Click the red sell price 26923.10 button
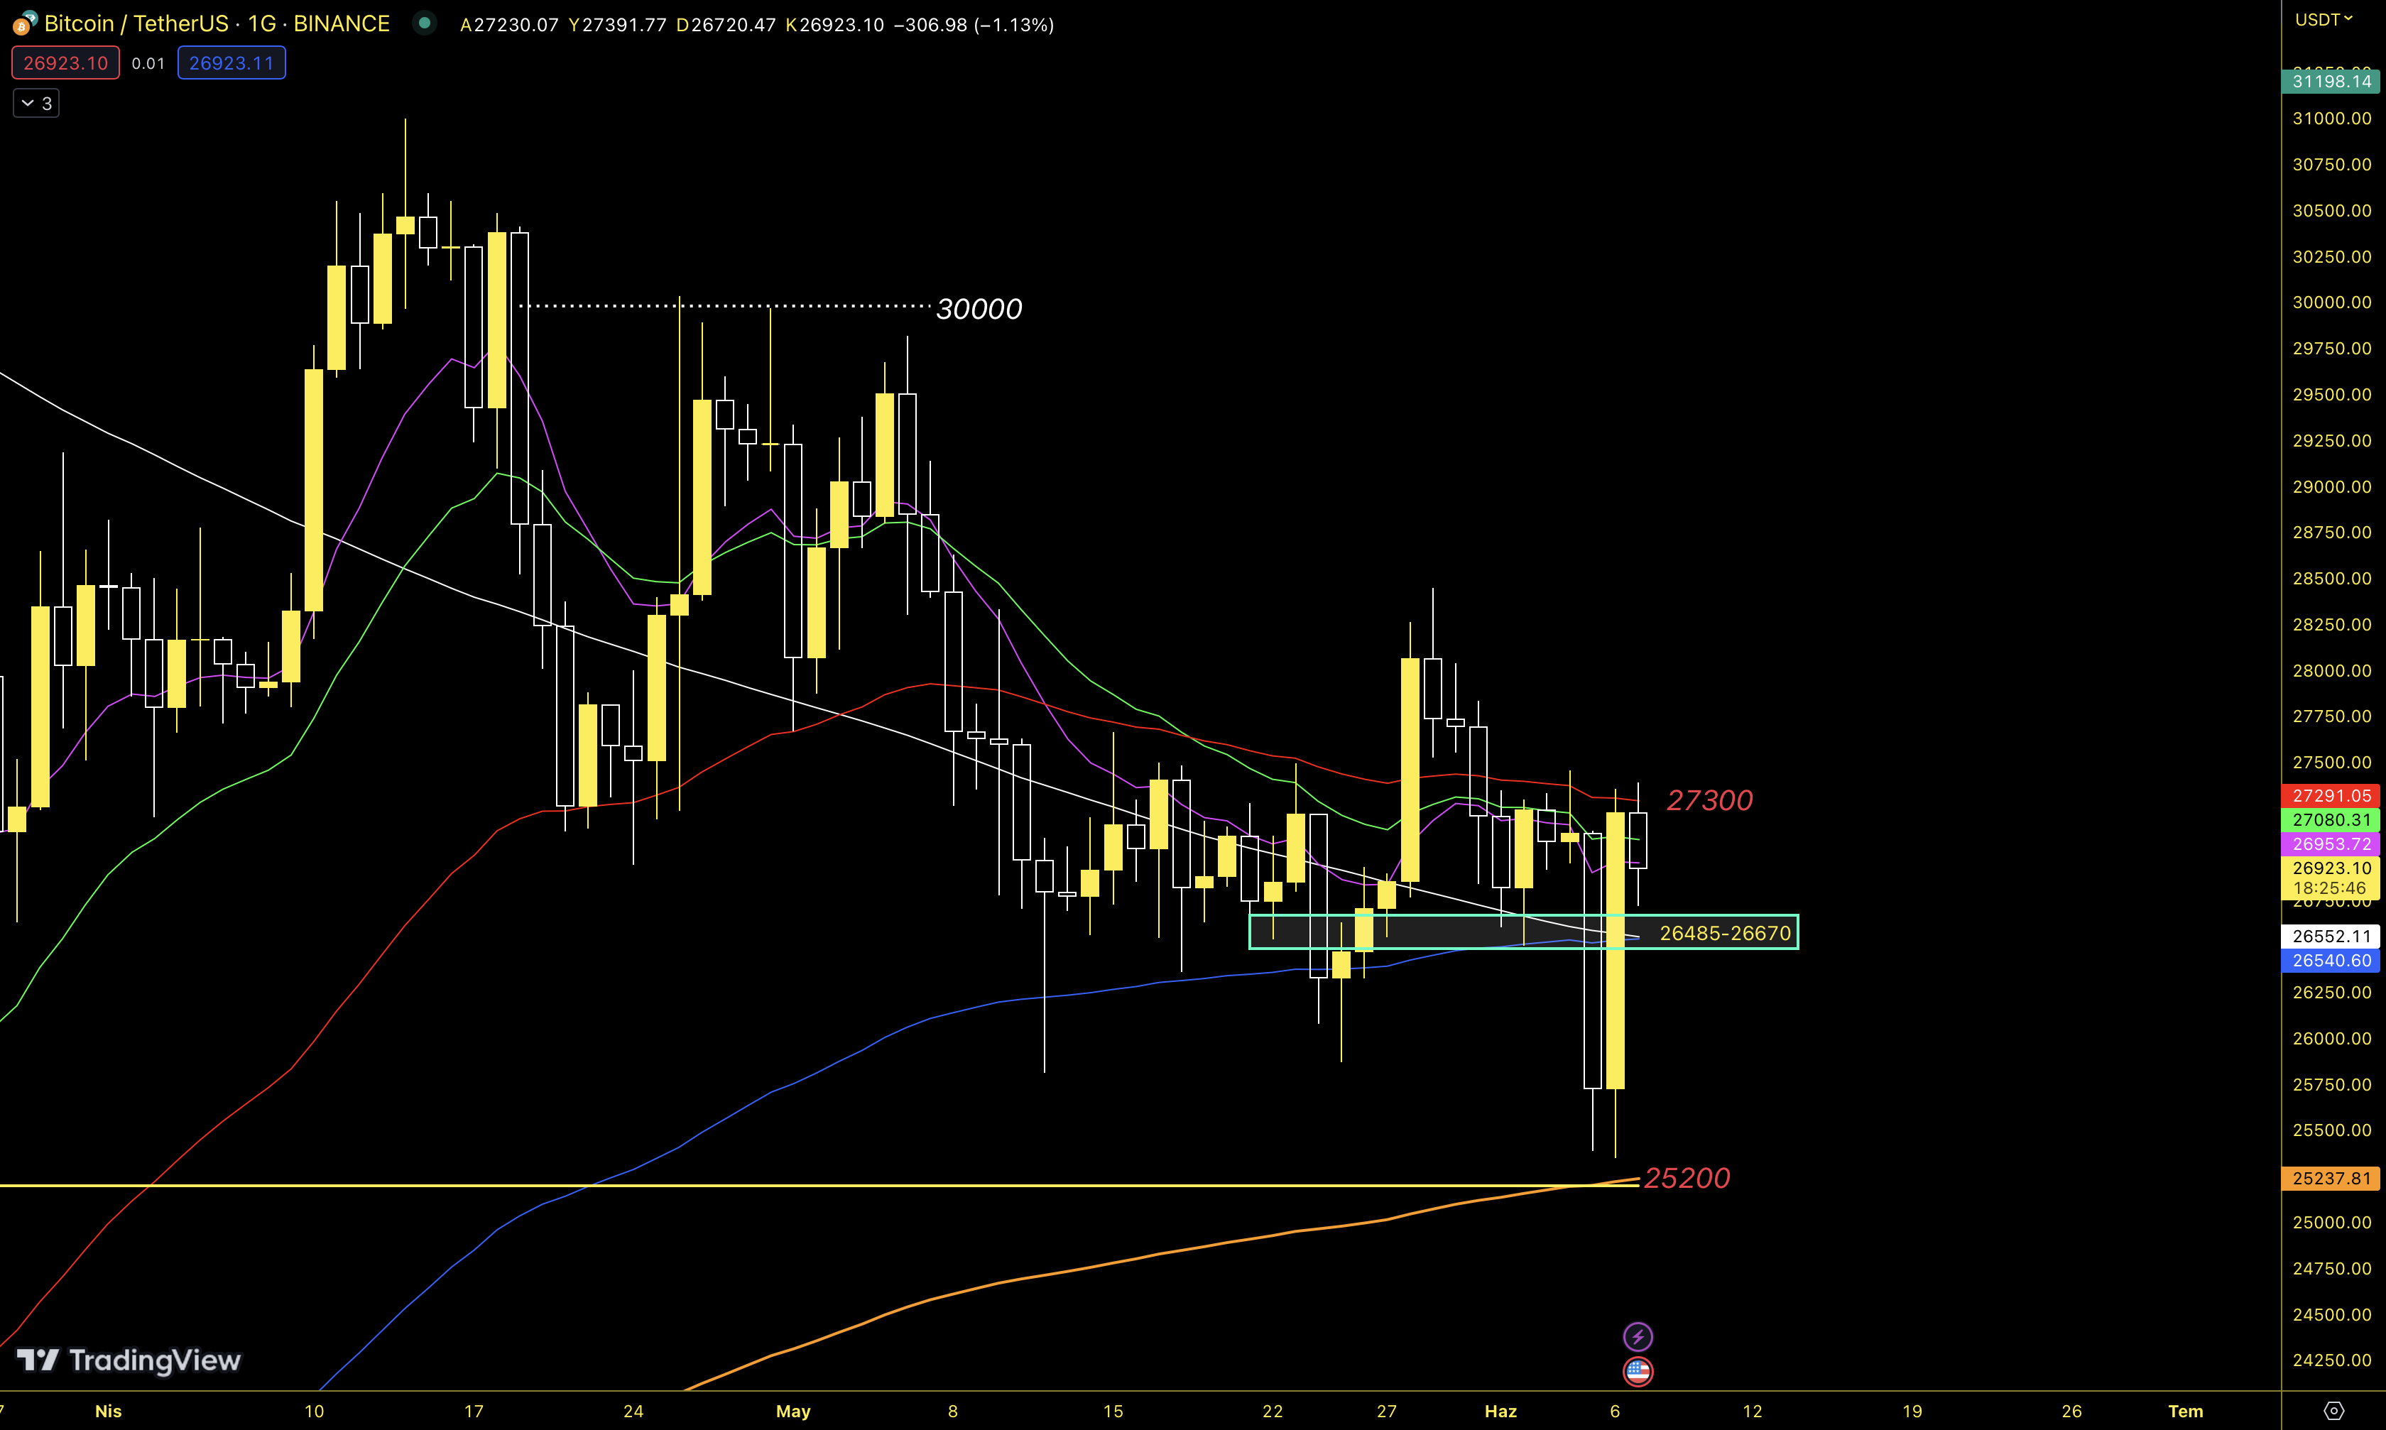2386x1430 pixels. 65,64
